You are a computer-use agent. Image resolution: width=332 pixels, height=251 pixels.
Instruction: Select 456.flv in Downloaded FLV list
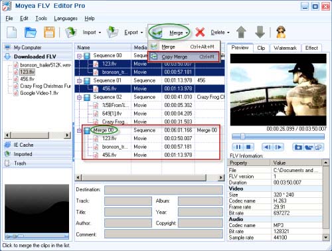pyautogui.click(x=27, y=79)
